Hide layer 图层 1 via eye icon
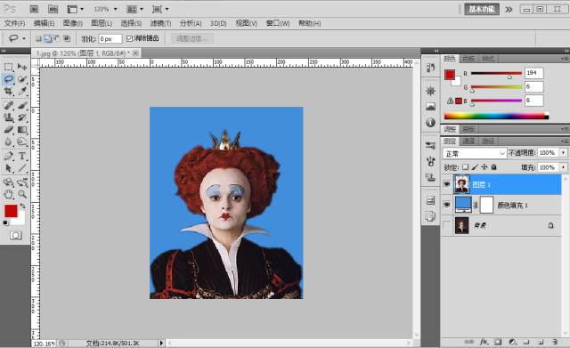 [447, 184]
